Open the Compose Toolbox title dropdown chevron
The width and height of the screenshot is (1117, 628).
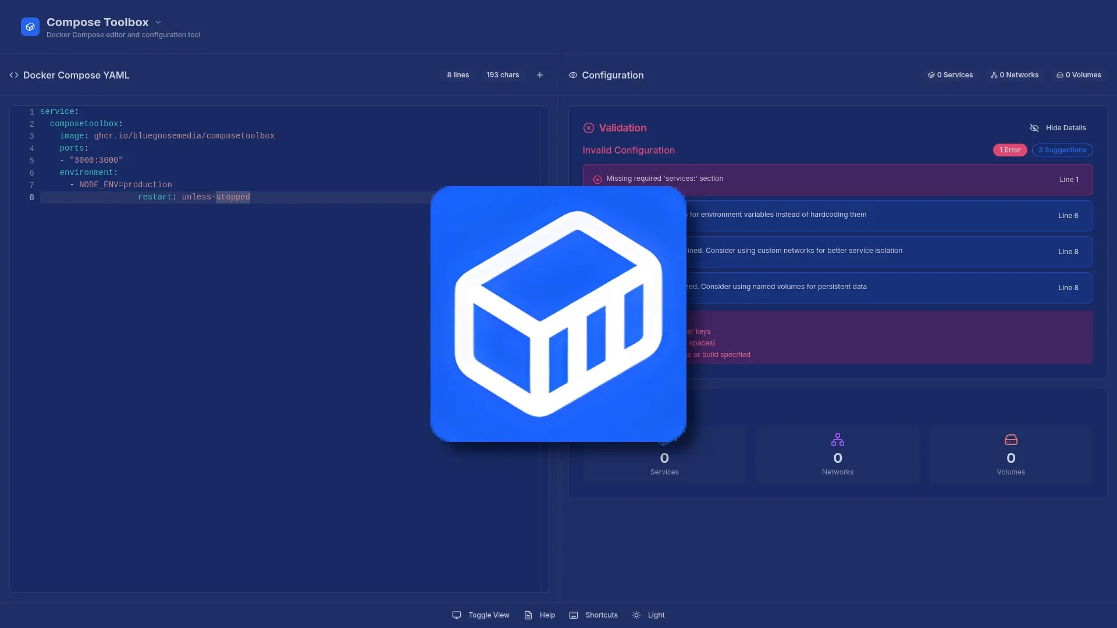click(158, 22)
